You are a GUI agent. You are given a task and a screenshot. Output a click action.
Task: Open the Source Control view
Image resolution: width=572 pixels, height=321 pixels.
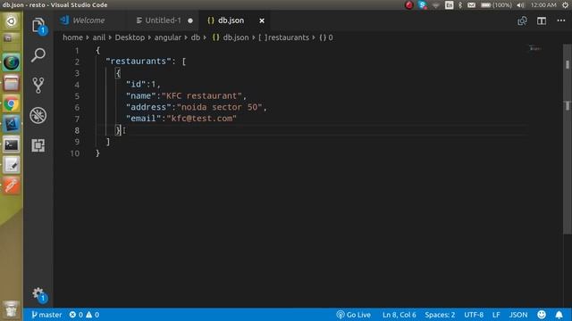click(x=38, y=86)
